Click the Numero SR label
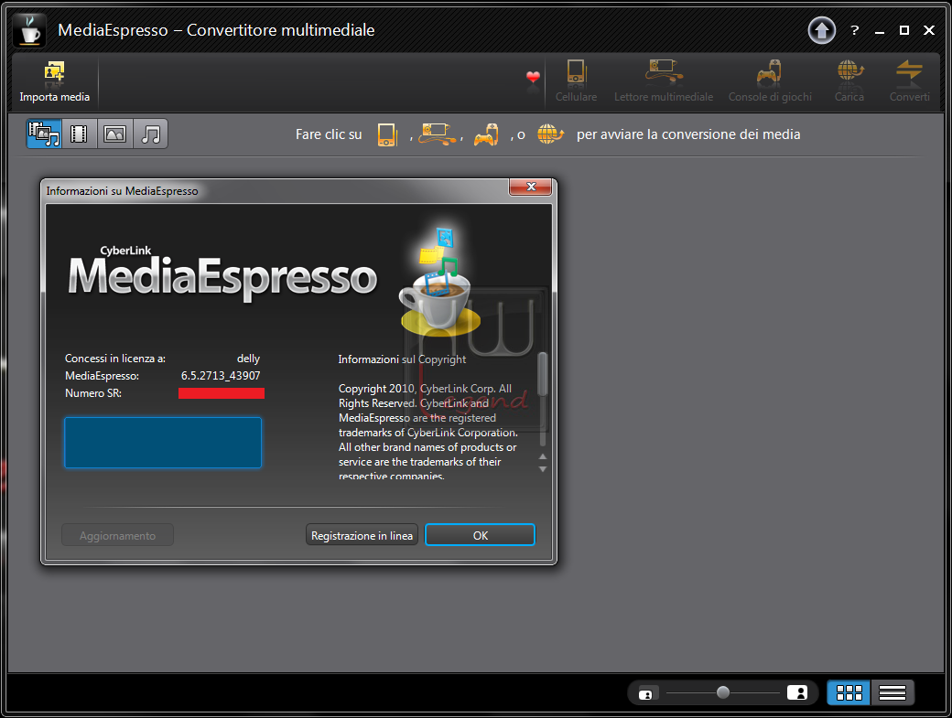 pos(92,393)
